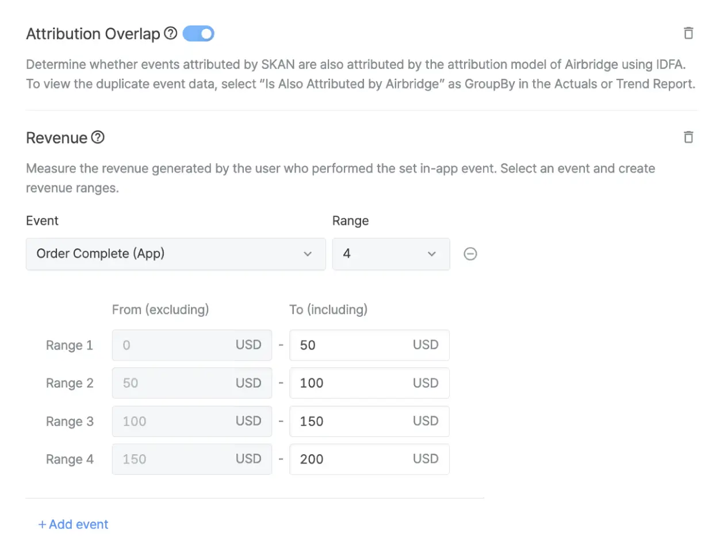Open the Revenue help question mark icon

(98, 137)
